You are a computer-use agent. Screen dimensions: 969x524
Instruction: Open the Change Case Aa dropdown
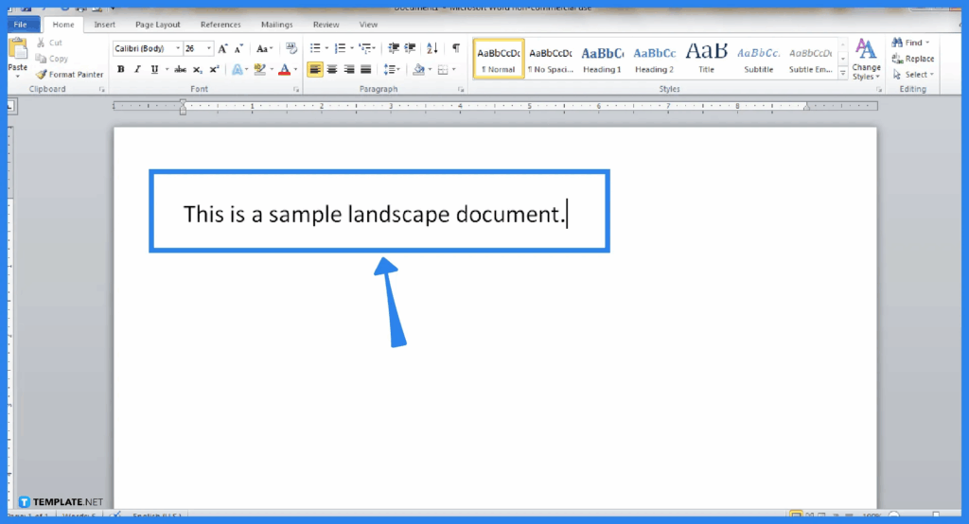tap(265, 48)
